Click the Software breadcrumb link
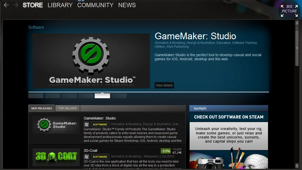Screen dimensions: 302x170 [x=36, y=27]
